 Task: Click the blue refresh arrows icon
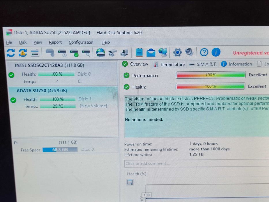click(11, 53)
